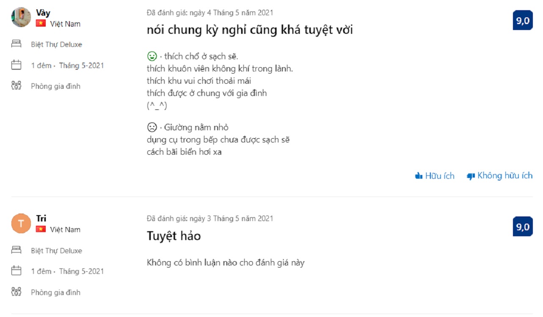This screenshot has width=543, height=317.
Task: Click the 9,0 score badge on Vày's review
Action: coord(523,21)
